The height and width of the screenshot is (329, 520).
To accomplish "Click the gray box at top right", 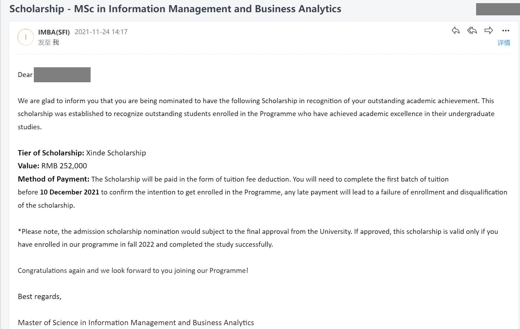I will [x=498, y=9].
